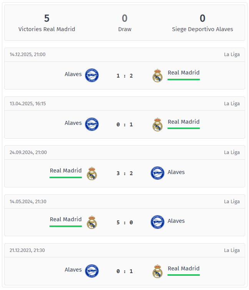Viewport: 249px width, 290px height.
Task: Open the La Liga link for the 21.12.2023 match
Action: 232,250
